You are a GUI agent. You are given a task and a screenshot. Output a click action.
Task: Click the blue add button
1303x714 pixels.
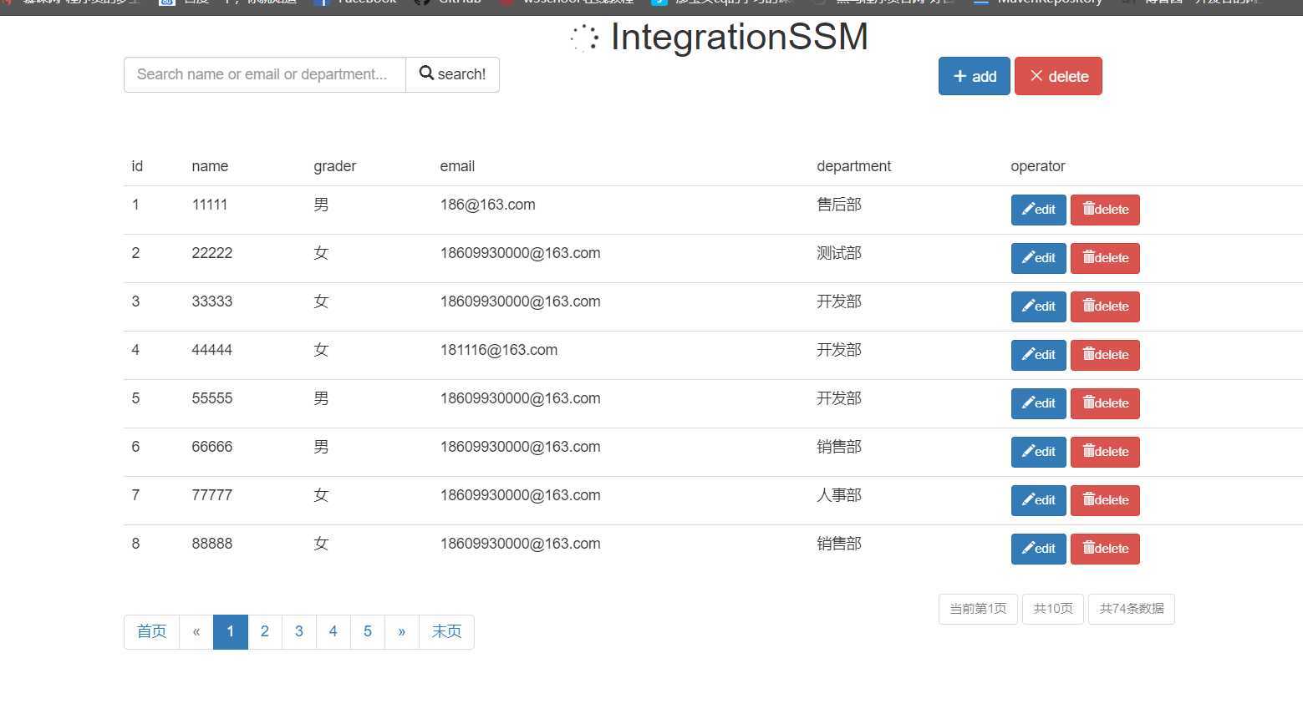pyautogui.click(x=975, y=76)
